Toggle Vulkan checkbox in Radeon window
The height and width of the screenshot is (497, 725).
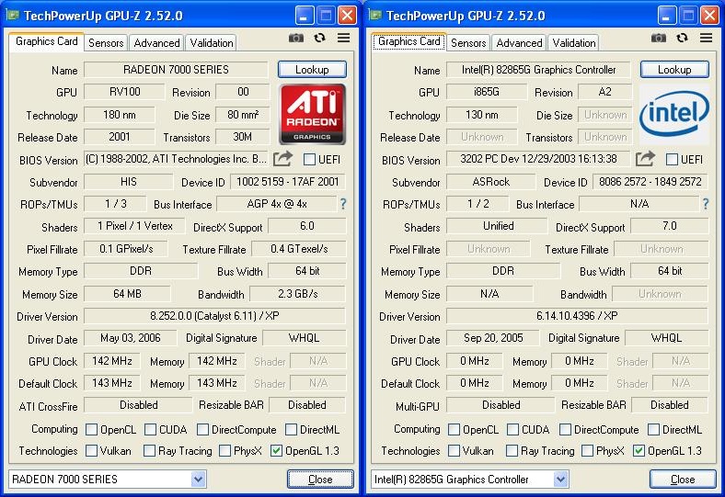(x=92, y=450)
